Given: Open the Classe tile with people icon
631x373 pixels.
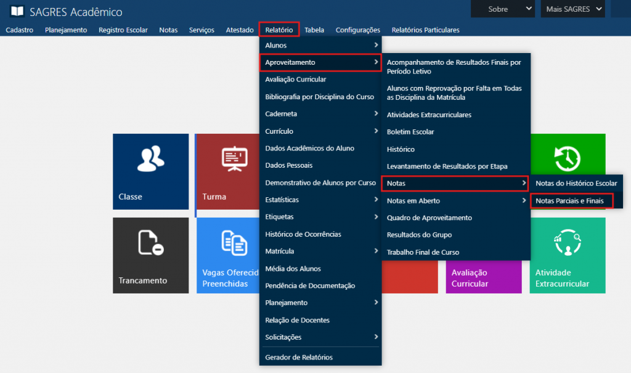Looking at the screenshot, I should click(150, 171).
